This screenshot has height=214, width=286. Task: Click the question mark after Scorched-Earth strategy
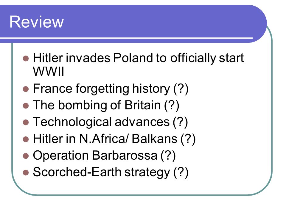tap(181, 172)
